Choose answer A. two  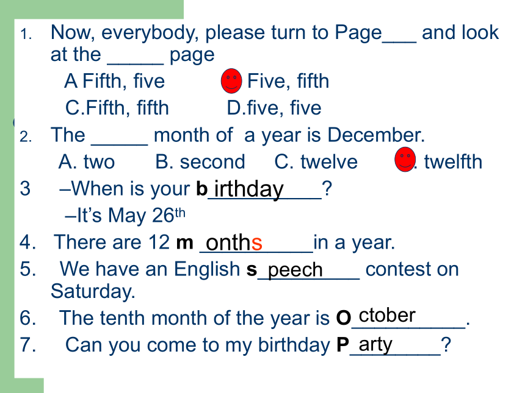[87, 161]
